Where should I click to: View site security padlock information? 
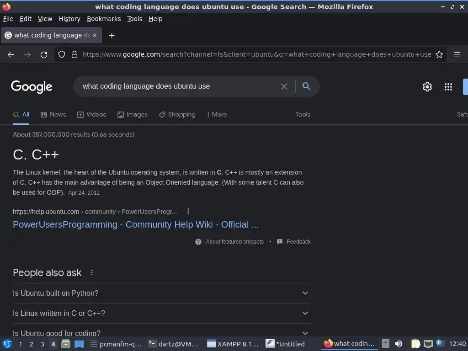[74, 54]
